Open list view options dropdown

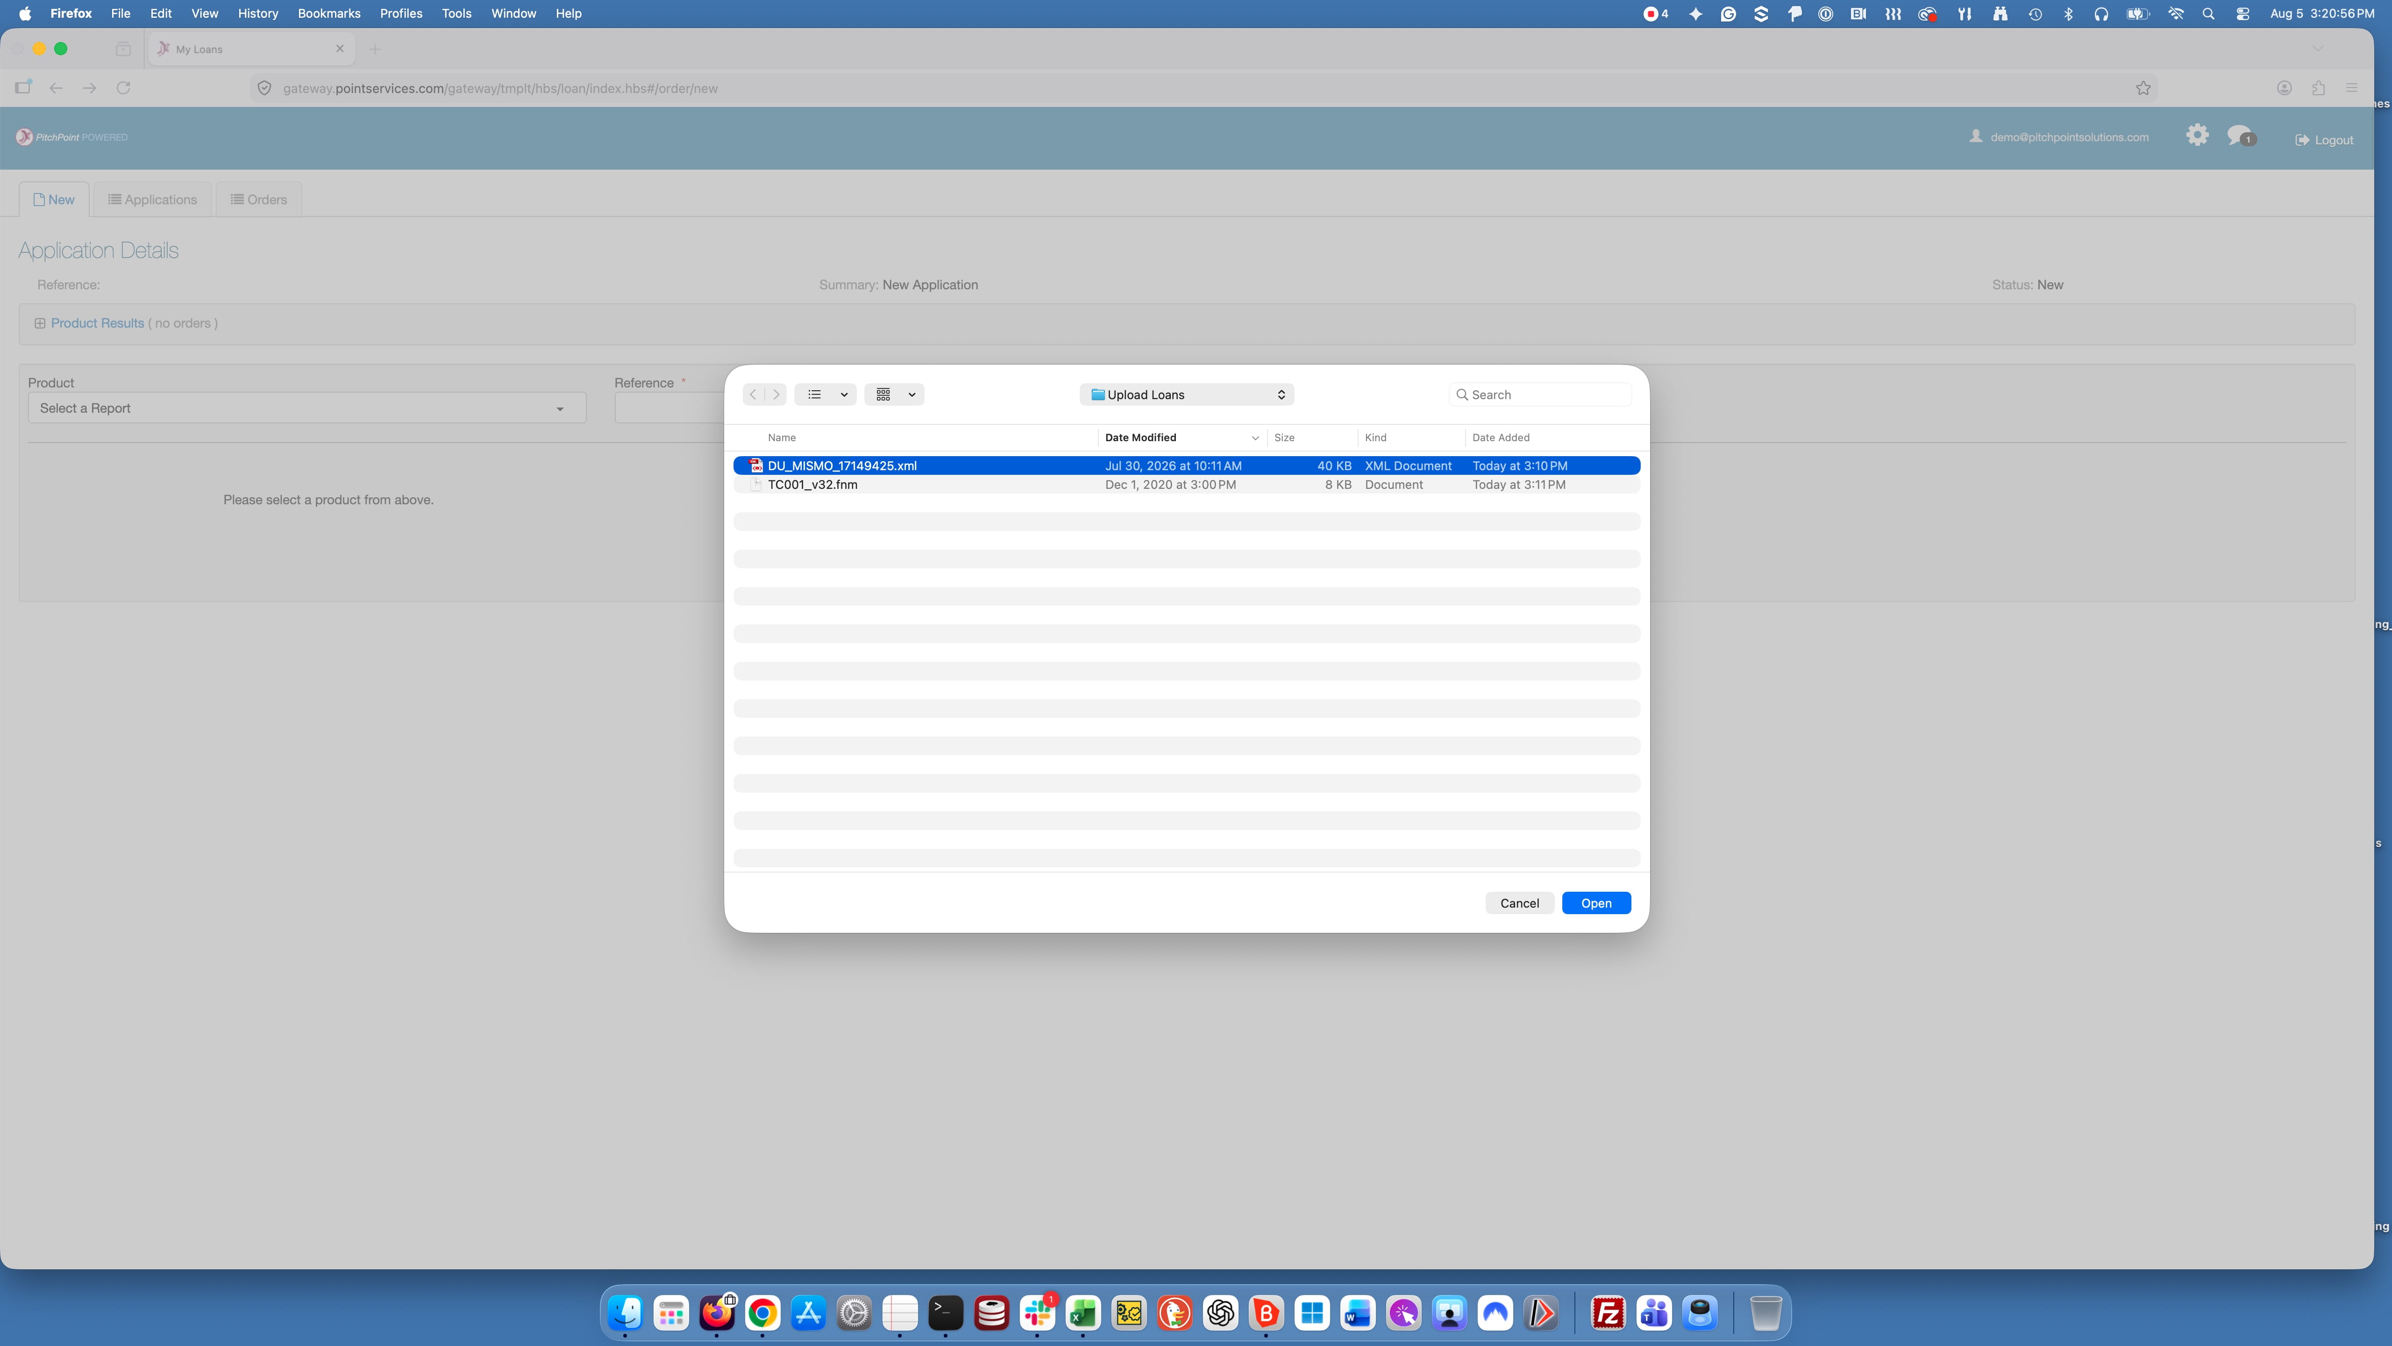pos(825,395)
